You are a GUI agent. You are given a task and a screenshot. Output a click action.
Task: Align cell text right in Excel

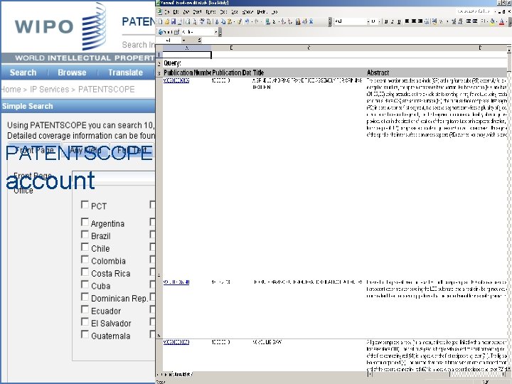[x=420, y=21]
